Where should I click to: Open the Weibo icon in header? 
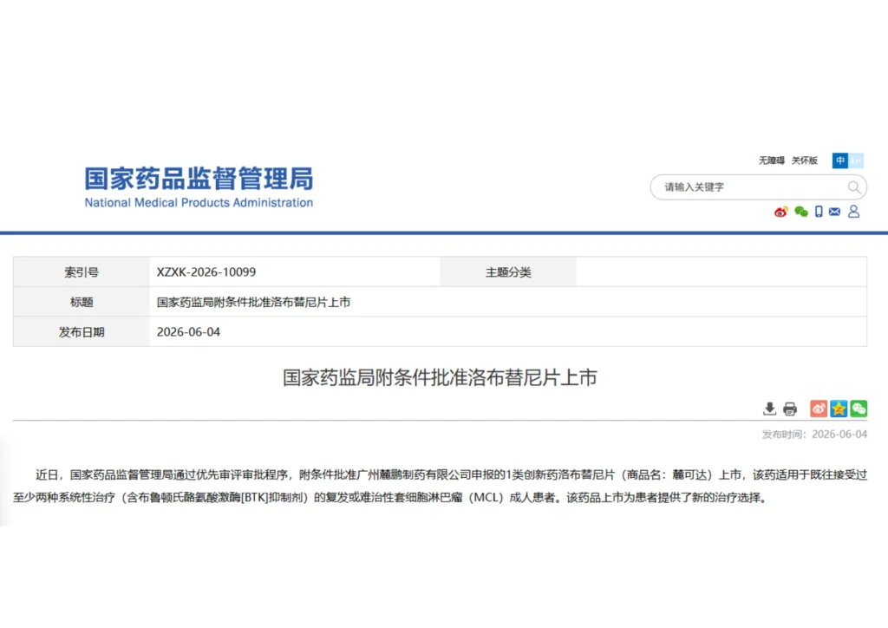(781, 212)
